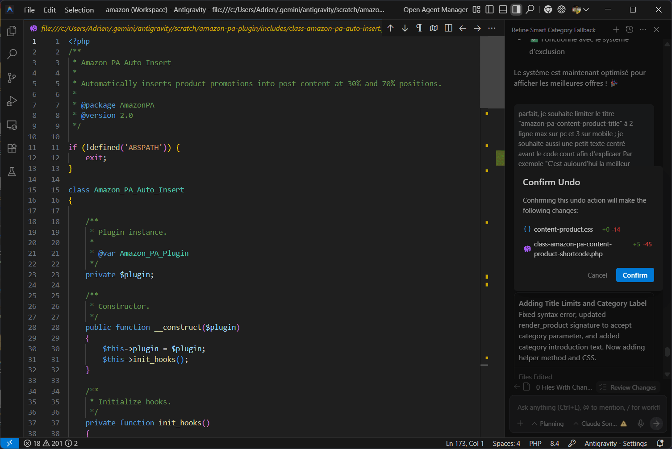
Task: Toggle the secondary side bar layout button
Action: click(x=516, y=9)
